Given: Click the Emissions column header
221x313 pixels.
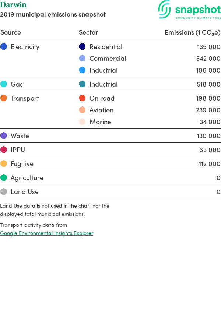Looking at the screenshot, I should 192,32.
